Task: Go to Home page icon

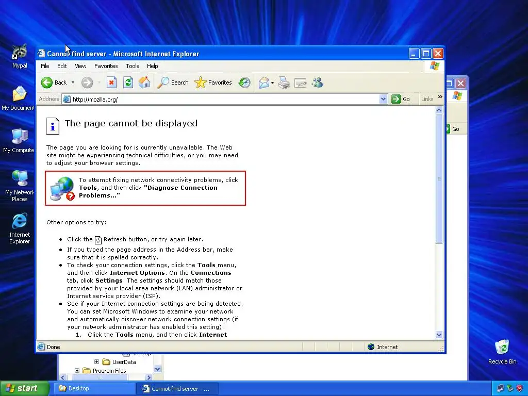Action: [x=144, y=82]
